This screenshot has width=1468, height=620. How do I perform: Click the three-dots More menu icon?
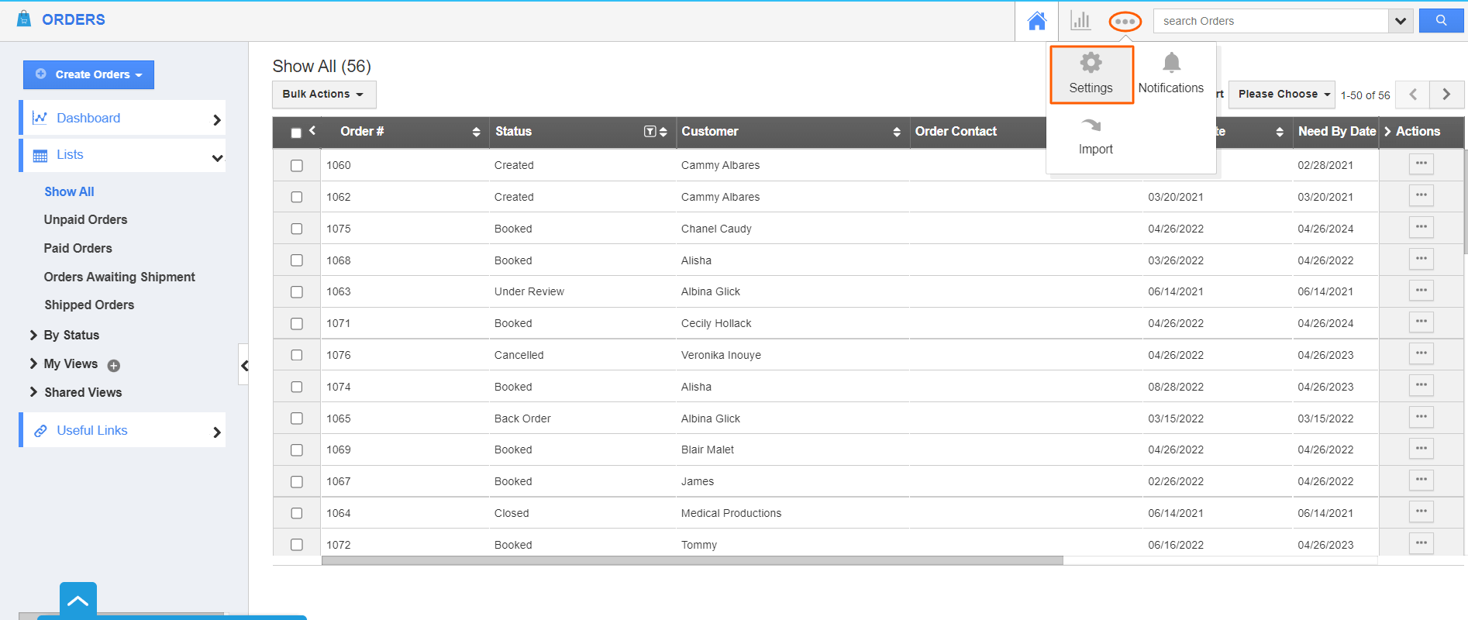pyautogui.click(x=1125, y=22)
